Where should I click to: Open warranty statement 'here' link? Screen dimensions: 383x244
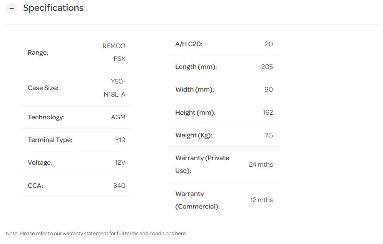pos(180,234)
